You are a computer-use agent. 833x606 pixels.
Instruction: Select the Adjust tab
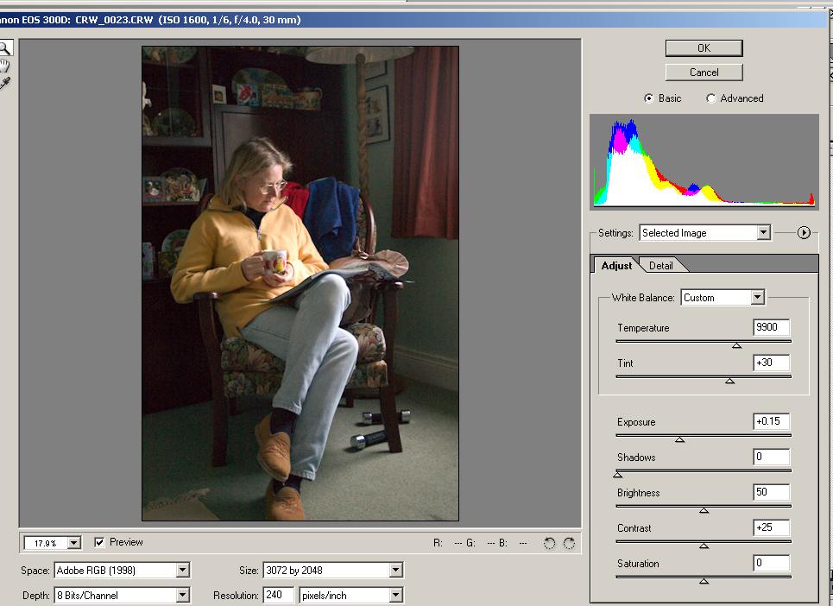coord(616,266)
